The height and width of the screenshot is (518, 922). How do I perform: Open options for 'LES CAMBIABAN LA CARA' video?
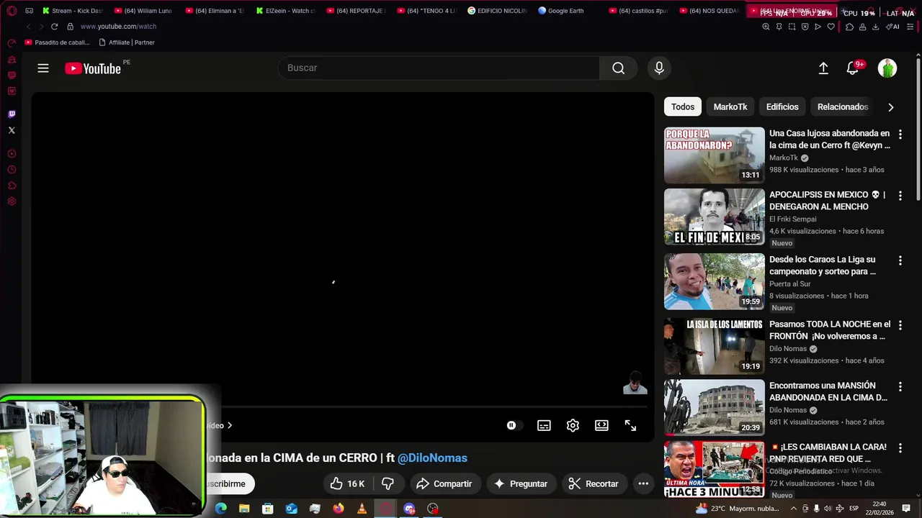click(x=900, y=448)
